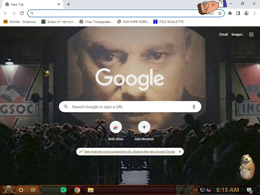This screenshot has width=260, height=195.
Task: Open Task View on taskbar
Action: [33, 190]
